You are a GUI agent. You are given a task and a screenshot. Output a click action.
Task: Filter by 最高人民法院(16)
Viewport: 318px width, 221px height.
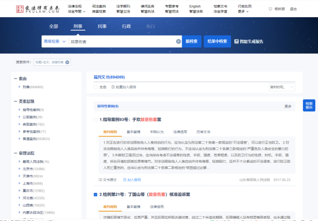[x=36, y=162]
